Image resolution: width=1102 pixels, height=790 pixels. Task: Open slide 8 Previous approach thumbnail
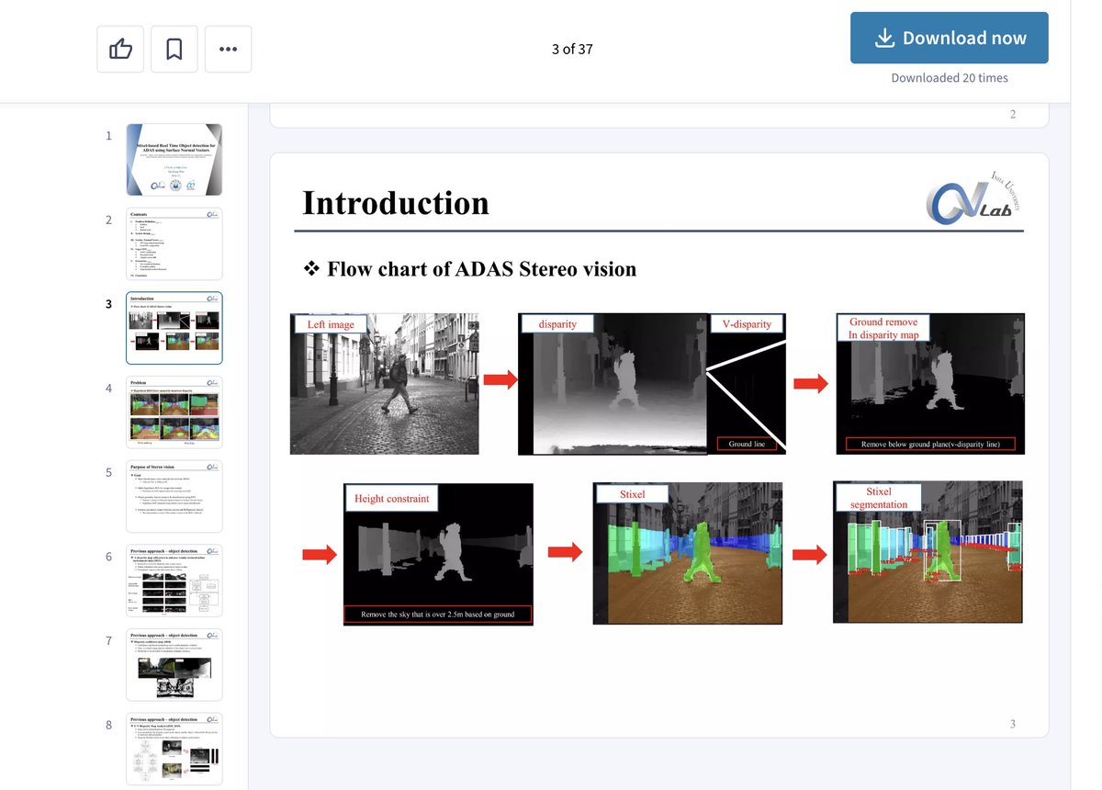click(174, 749)
